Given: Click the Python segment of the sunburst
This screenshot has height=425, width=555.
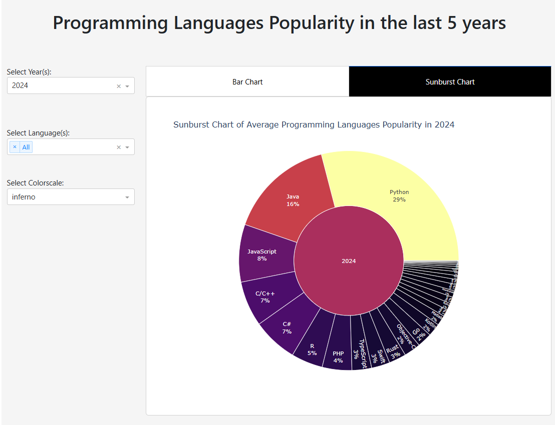Looking at the screenshot, I should point(399,196).
